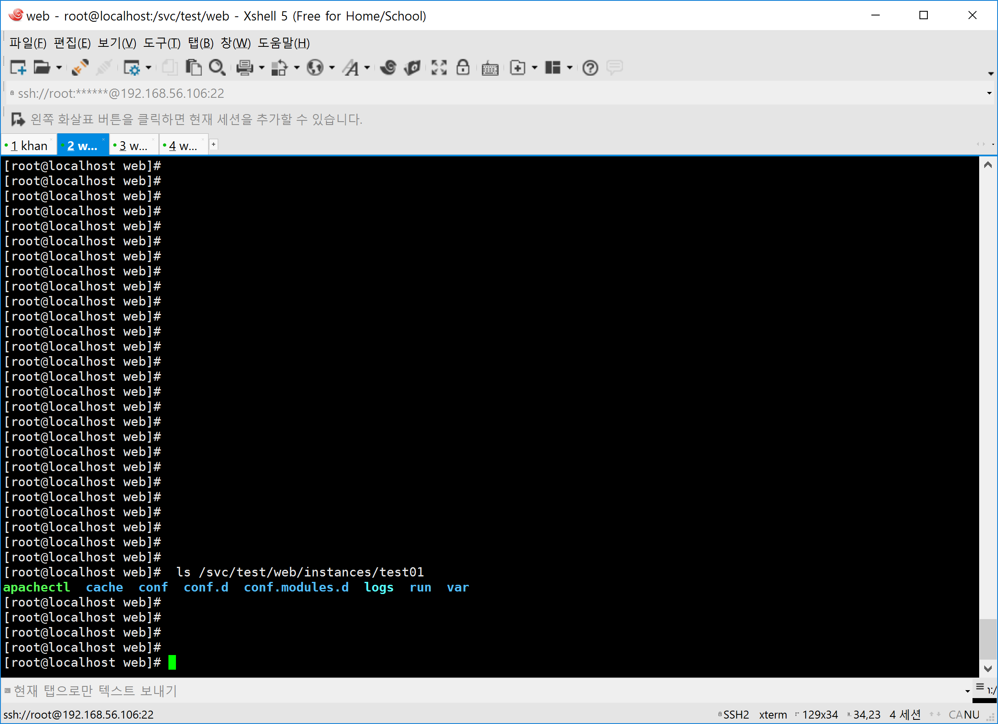Open the 도구(T) menu

point(161,43)
